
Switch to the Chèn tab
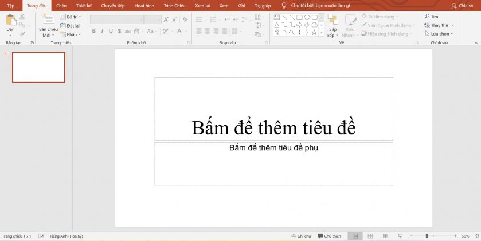tap(61, 6)
